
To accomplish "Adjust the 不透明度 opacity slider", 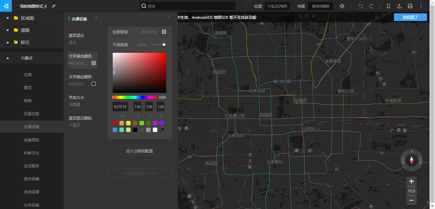I will point(158,45).
